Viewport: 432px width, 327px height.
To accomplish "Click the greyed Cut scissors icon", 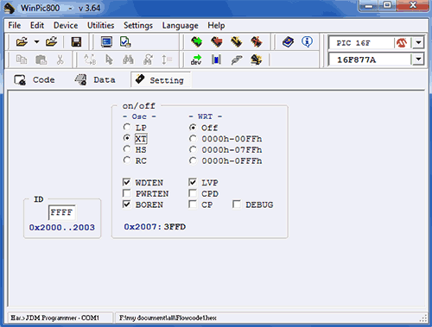I will [60, 60].
